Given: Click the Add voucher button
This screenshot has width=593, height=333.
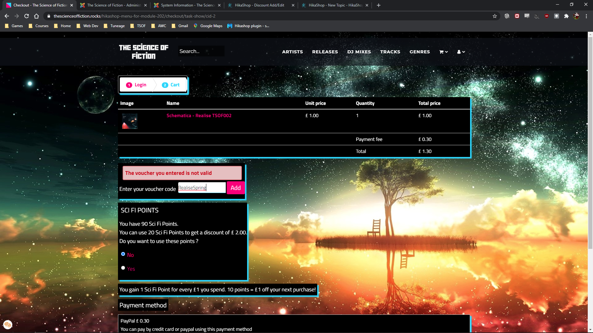Looking at the screenshot, I should click(235, 188).
